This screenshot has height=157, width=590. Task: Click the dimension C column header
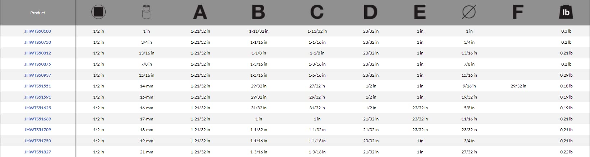(317, 13)
